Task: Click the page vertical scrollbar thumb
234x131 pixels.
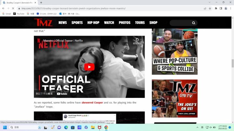Action: point(233,63)
